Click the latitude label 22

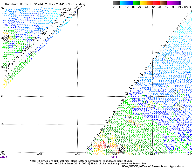pos(2,124)
